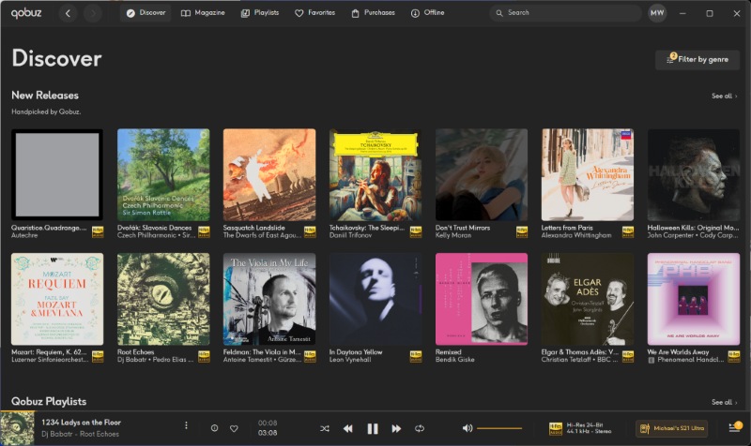The image size is (751, 446).
Task: Open track options three-dot menu
Action: (186, 427)
